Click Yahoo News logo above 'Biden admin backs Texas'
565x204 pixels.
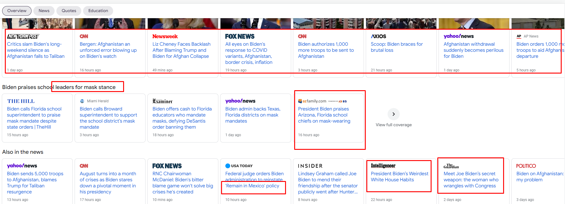coord(240,101)
